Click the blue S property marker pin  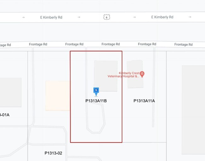pos(96,91)
